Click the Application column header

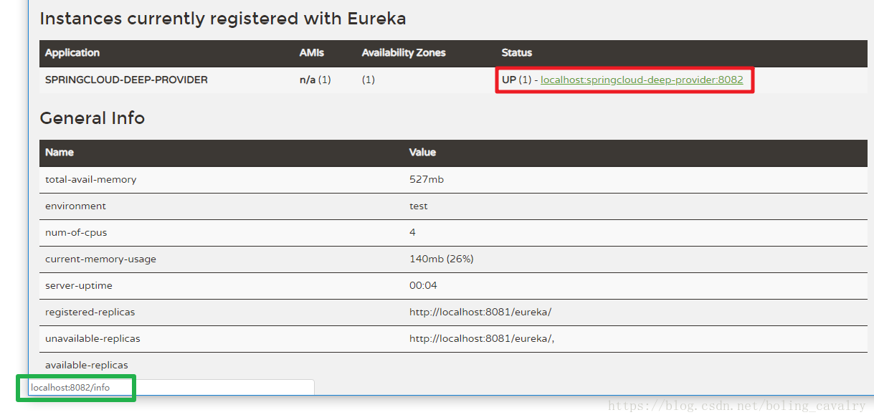coord(72,53)
